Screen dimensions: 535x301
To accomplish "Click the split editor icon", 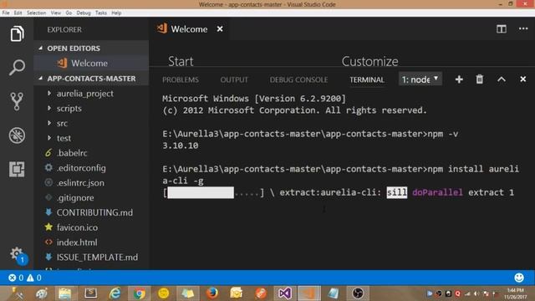I will pyautogui.click(x=502, y=29).
